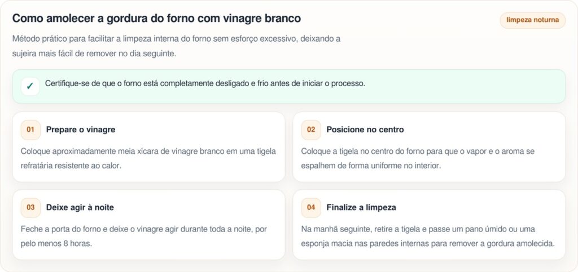Click the green checkmark icon in the notice
Viewport: 578px width, 272px height.
click(30, 86)
